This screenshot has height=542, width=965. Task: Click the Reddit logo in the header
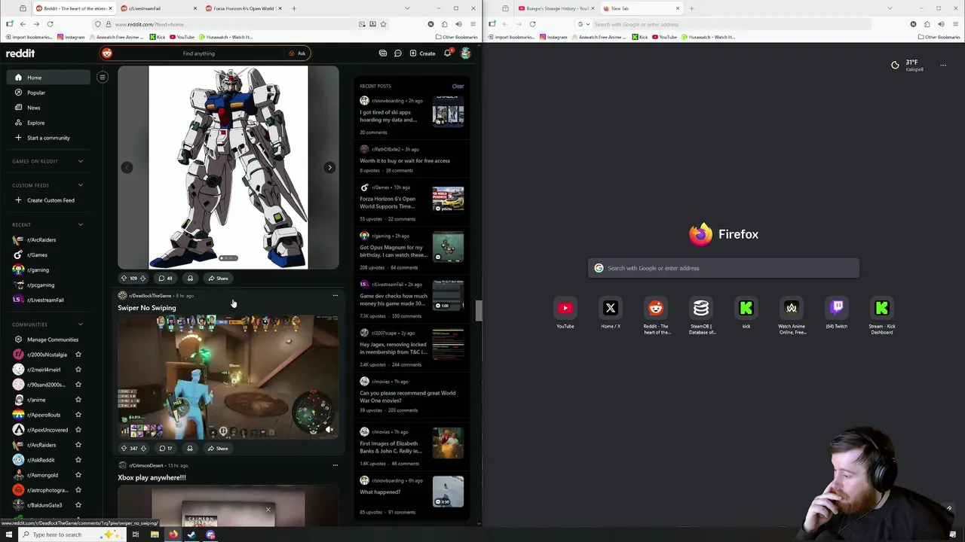click(20, 53)
